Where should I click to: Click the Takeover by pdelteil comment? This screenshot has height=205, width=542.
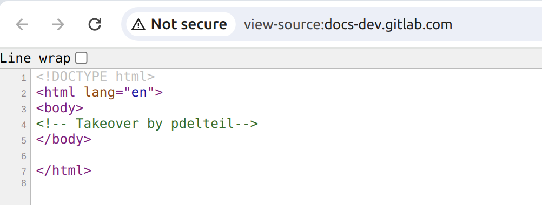pos(147,124)
